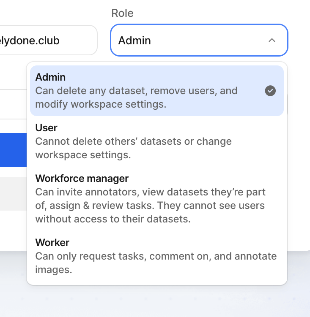Choose the User role from list
This screenshot has height=317, width=310.
click(156, 141)
